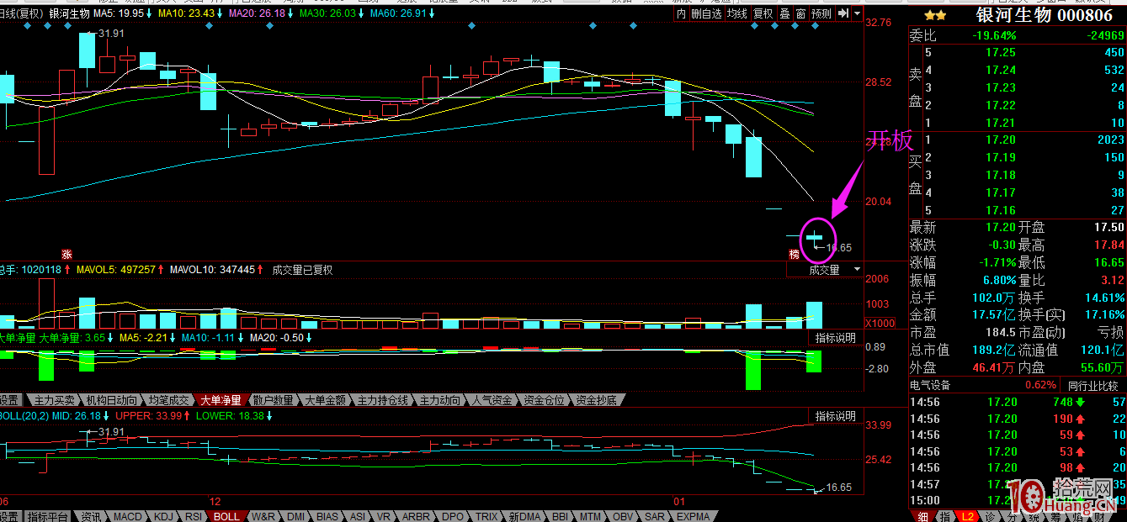Image resolution: width=1127 pixels, height=522 pixels.
Task: Switch to the OBV indicator tab
Action: coord(624,516)
